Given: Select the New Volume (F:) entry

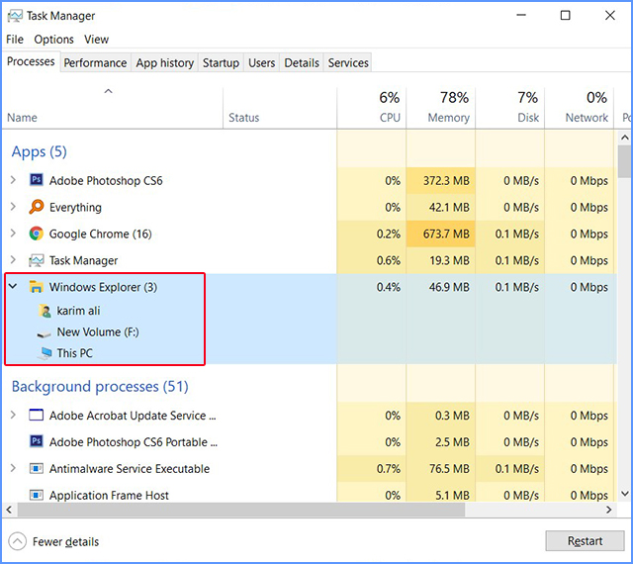Looking at the screenshot, I should [98, 332].
